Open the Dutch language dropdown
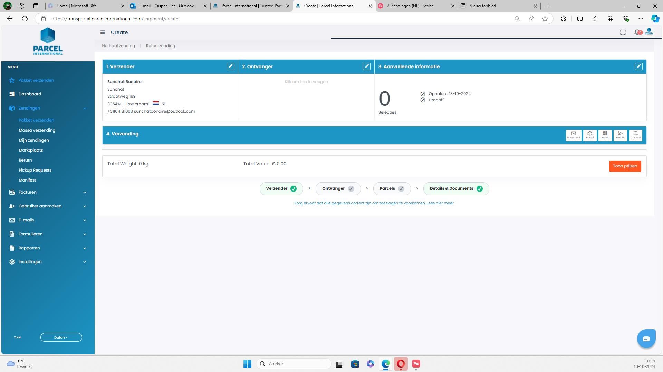This screenshot has height=372, width=663. click(61, 338)
